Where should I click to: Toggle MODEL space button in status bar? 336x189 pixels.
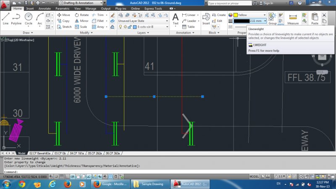point(254,176)
